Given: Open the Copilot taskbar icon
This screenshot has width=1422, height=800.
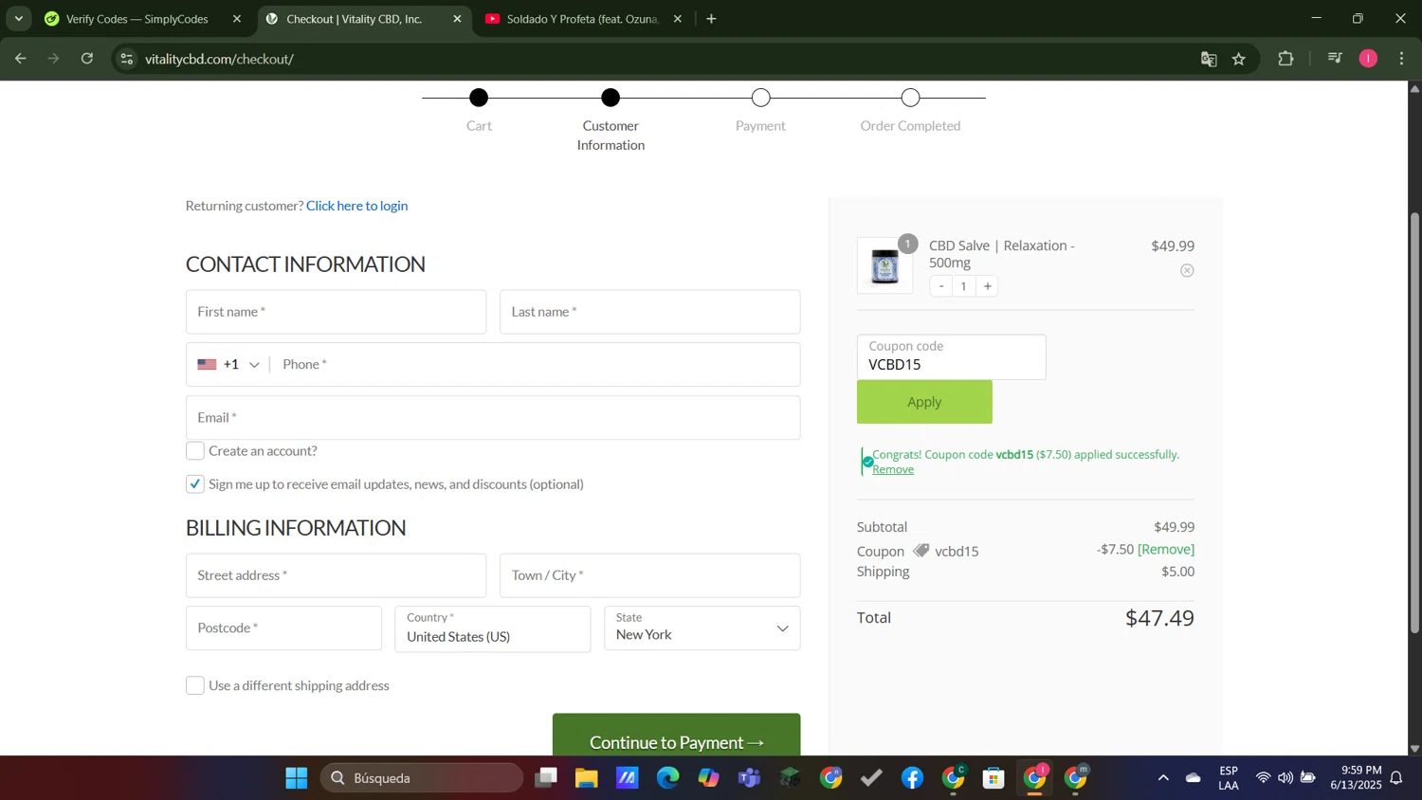Looking at the screenshot, I should point(708,778).
